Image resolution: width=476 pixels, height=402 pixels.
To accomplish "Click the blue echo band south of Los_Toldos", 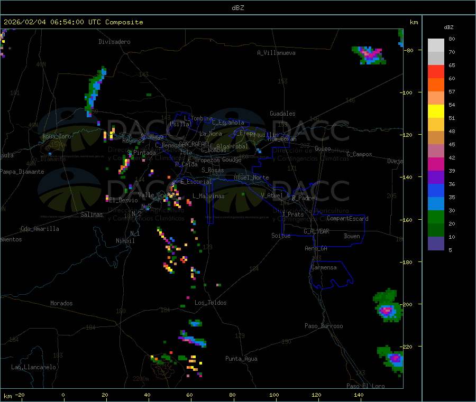I will (193, 339).
